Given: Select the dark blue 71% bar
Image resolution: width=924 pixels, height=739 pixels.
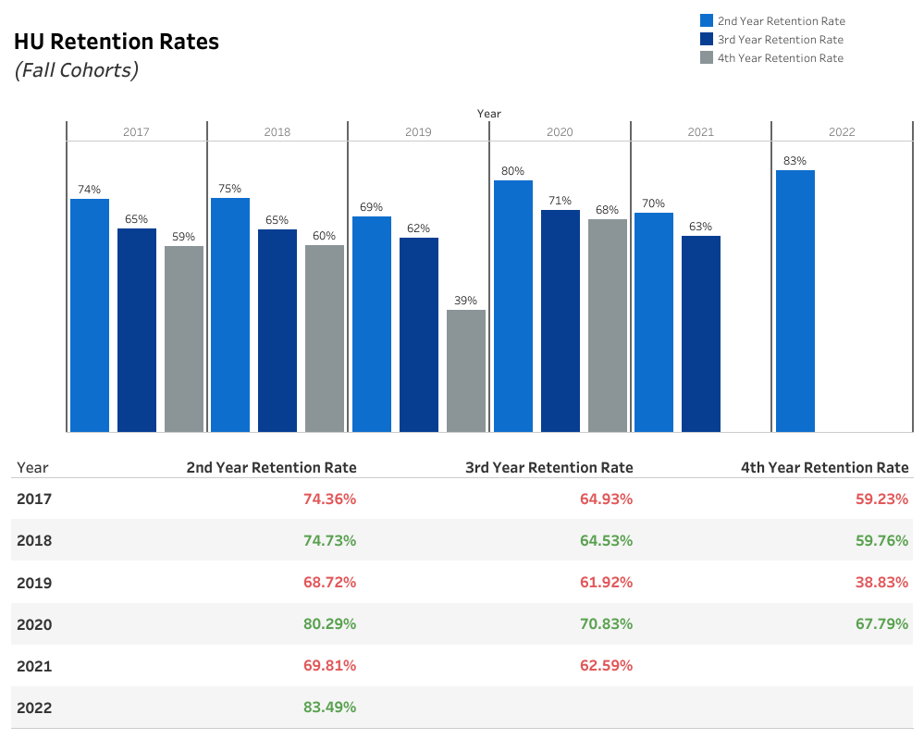Looking at the screenshot, I should pyautogui.click(x=561, y=320).
